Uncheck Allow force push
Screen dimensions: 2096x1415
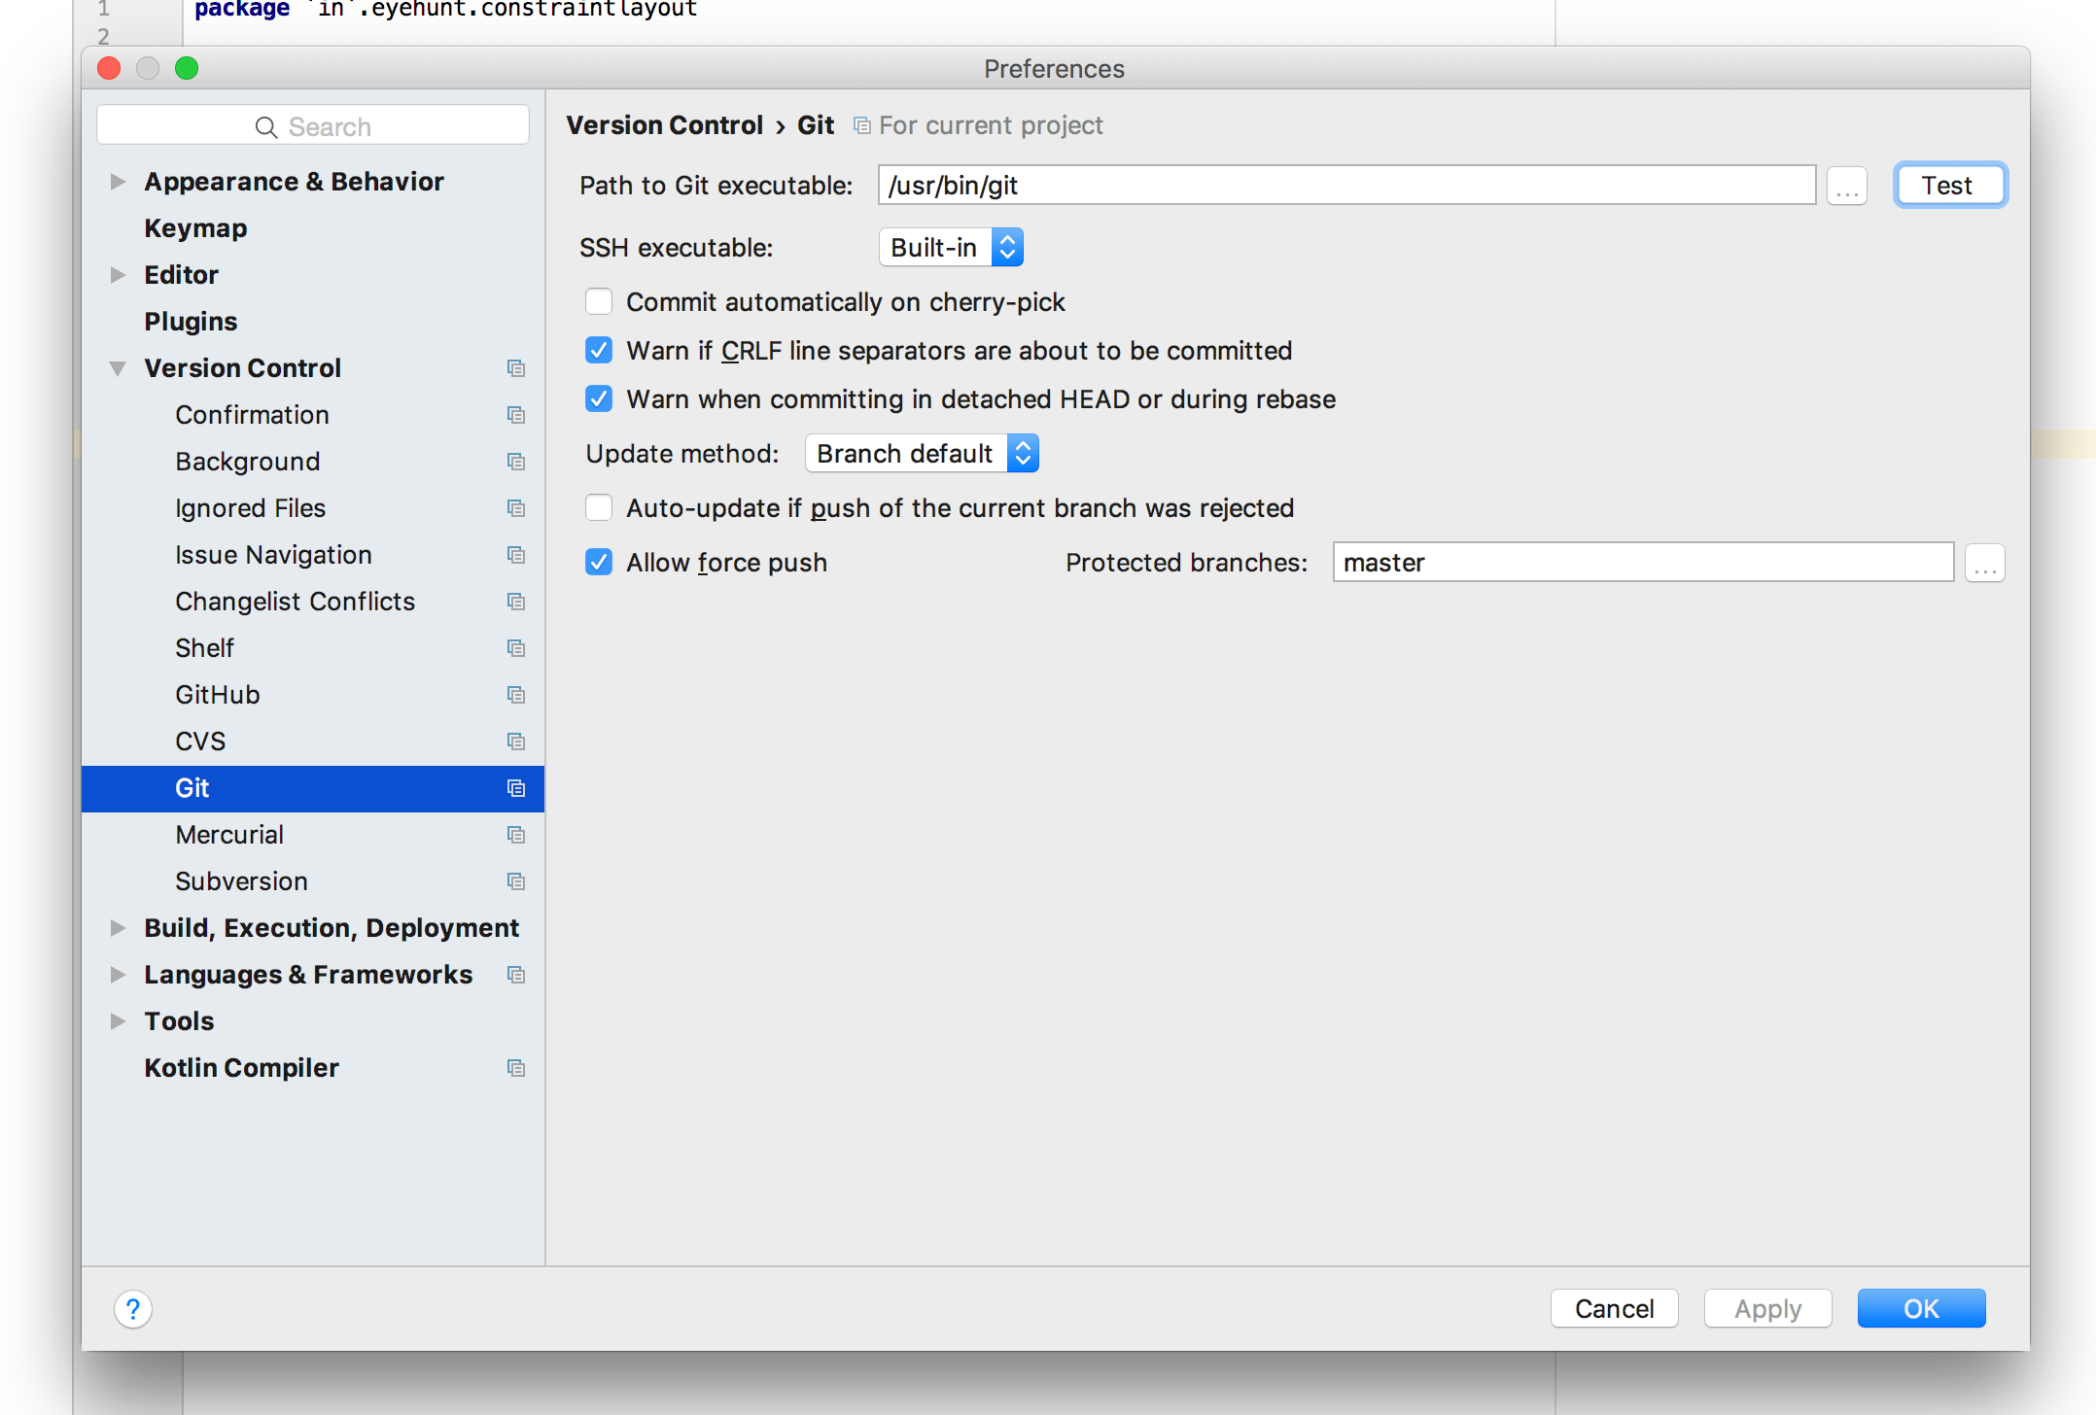pos(599,562)
